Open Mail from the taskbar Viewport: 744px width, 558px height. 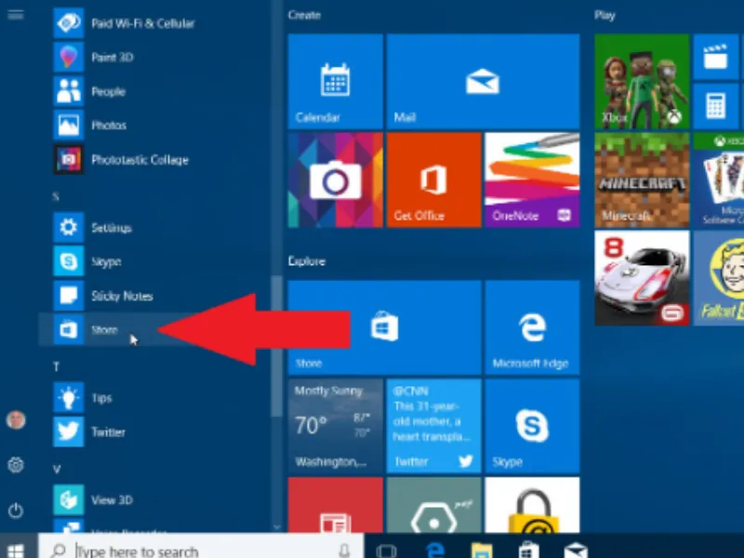[576, 551]
